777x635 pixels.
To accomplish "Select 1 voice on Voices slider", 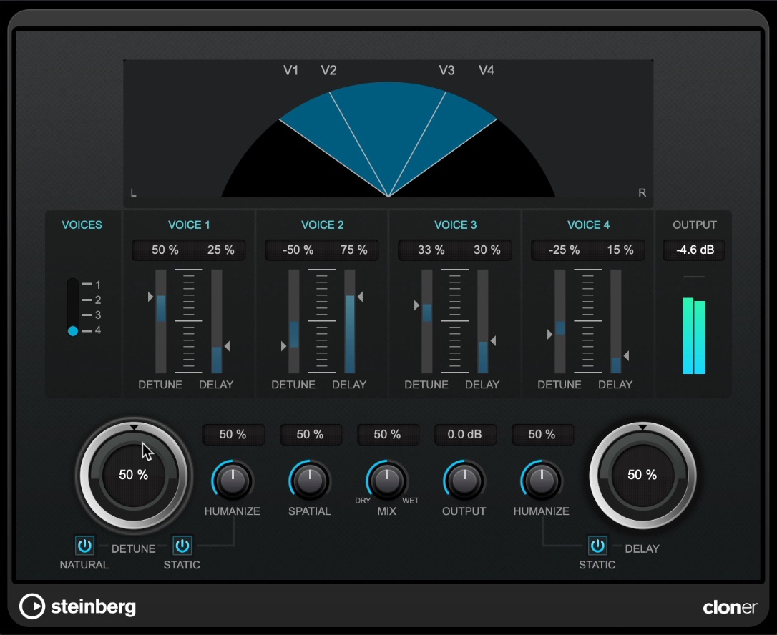I will pyautogui.click(x=92, y=285).
